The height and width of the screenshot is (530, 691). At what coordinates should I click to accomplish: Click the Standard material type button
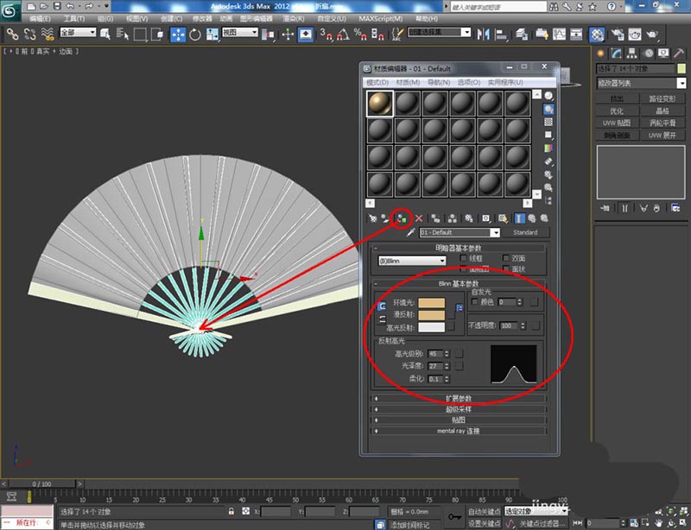[x=525, y=233]
